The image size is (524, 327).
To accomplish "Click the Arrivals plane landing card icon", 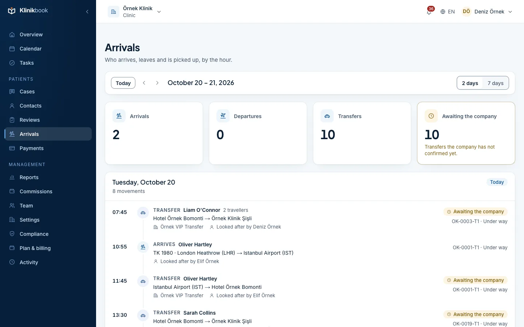I will coord(119,116).
